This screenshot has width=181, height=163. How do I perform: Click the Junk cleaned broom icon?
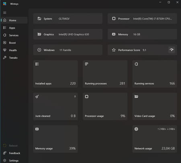37,96
